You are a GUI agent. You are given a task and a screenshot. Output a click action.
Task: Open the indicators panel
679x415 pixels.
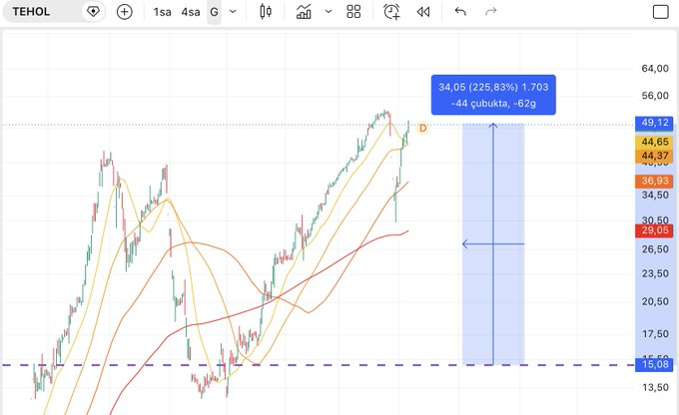304,12
